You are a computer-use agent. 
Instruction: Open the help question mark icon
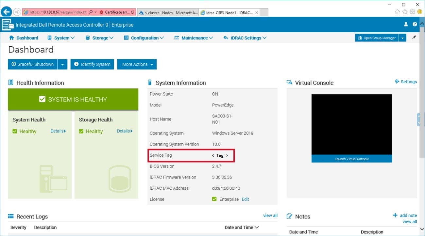tap(415, 24)
